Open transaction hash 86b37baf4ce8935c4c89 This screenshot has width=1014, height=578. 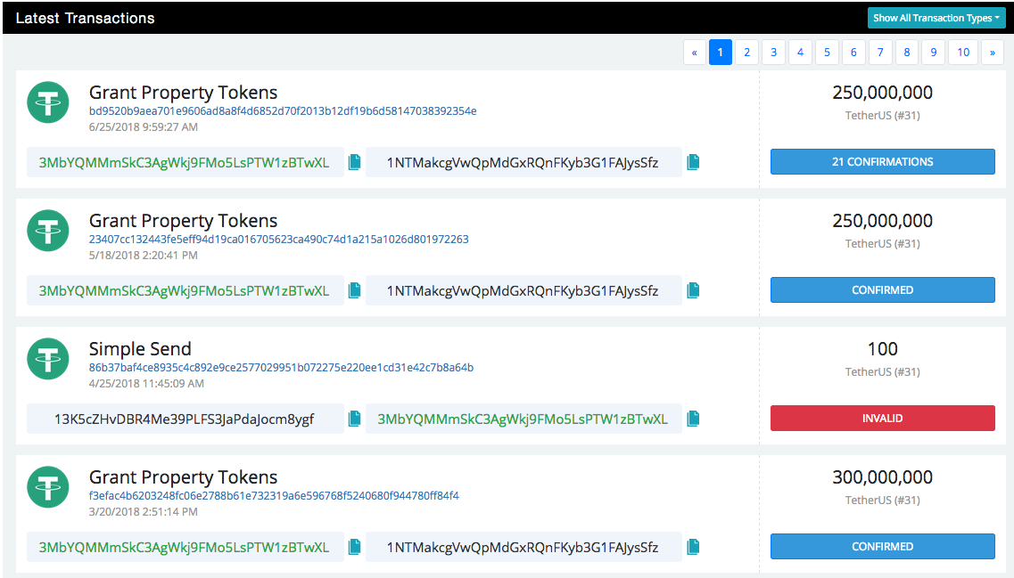pyautogui.click(x=281, y=368)
